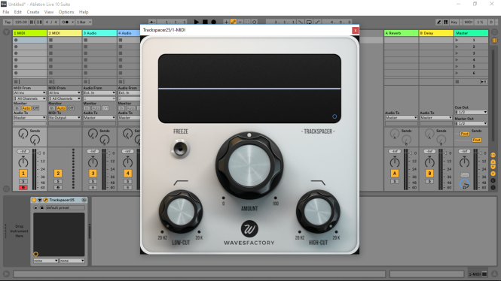501x281 pixels.
Task: Open the 1 Bar quantization dropdown
Action: [x=84, y=22]
